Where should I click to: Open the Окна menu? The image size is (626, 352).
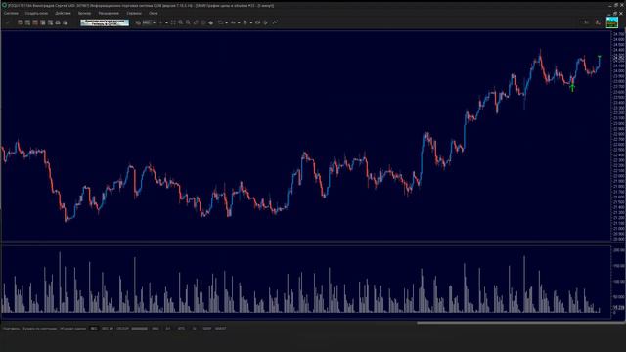coord(153,13)
